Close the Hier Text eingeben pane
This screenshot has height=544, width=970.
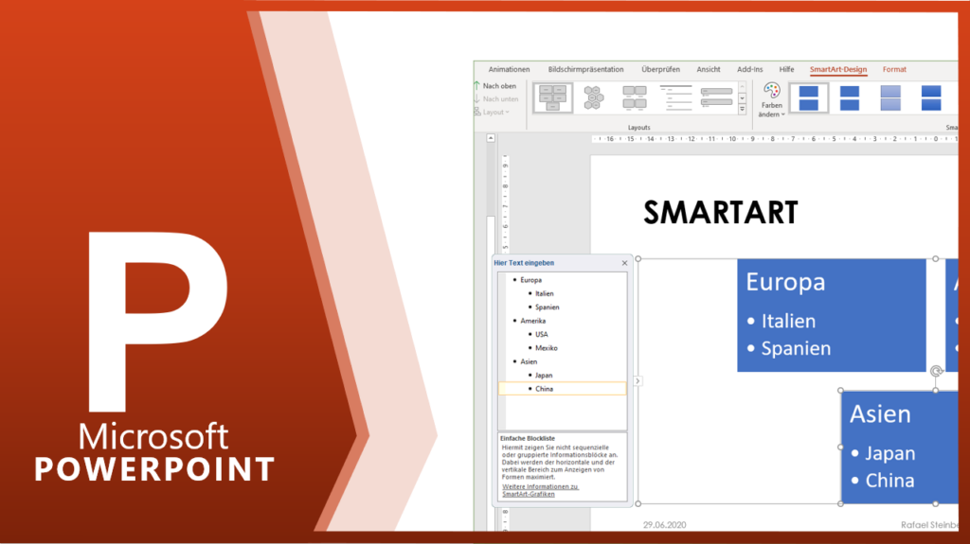625,263
